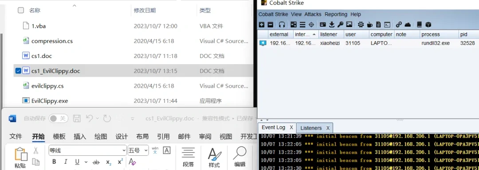
Task: Expand the 等线 font name dropdown
Action: 124,150
